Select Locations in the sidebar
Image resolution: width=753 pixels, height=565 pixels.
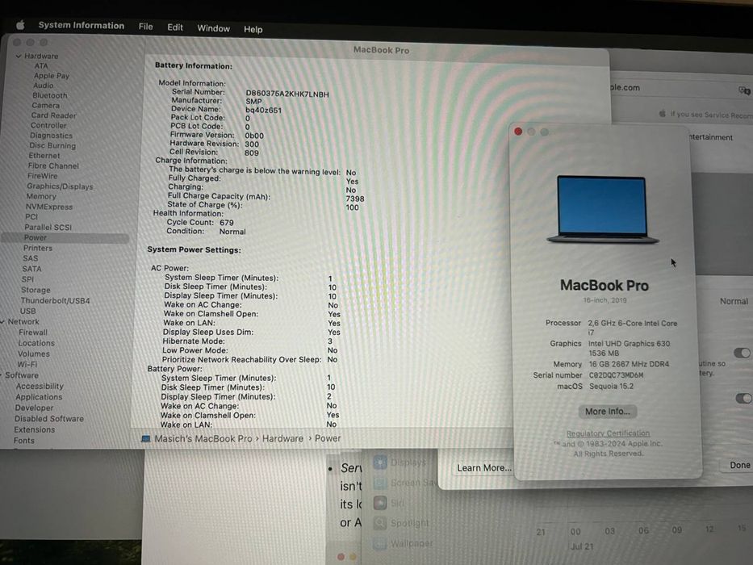coord(36,343)
